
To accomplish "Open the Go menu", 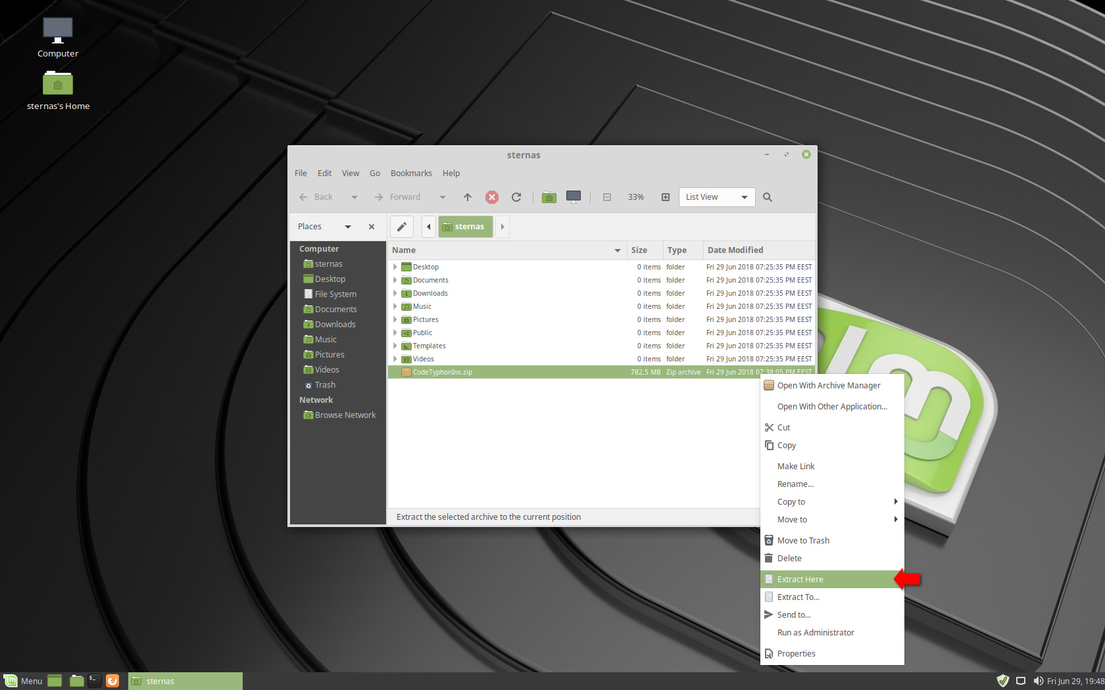I will click(375, 173).
